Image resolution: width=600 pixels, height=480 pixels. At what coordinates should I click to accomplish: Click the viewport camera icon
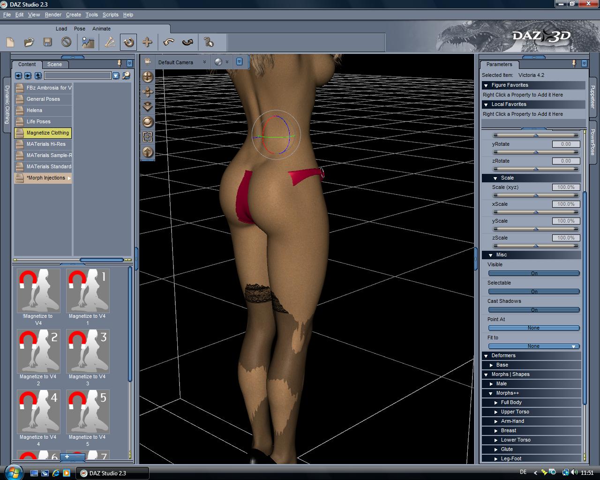click(148, 61)
